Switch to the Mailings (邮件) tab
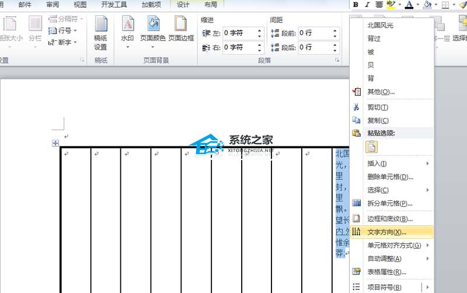467x293 pixels. tap(25, 5)
